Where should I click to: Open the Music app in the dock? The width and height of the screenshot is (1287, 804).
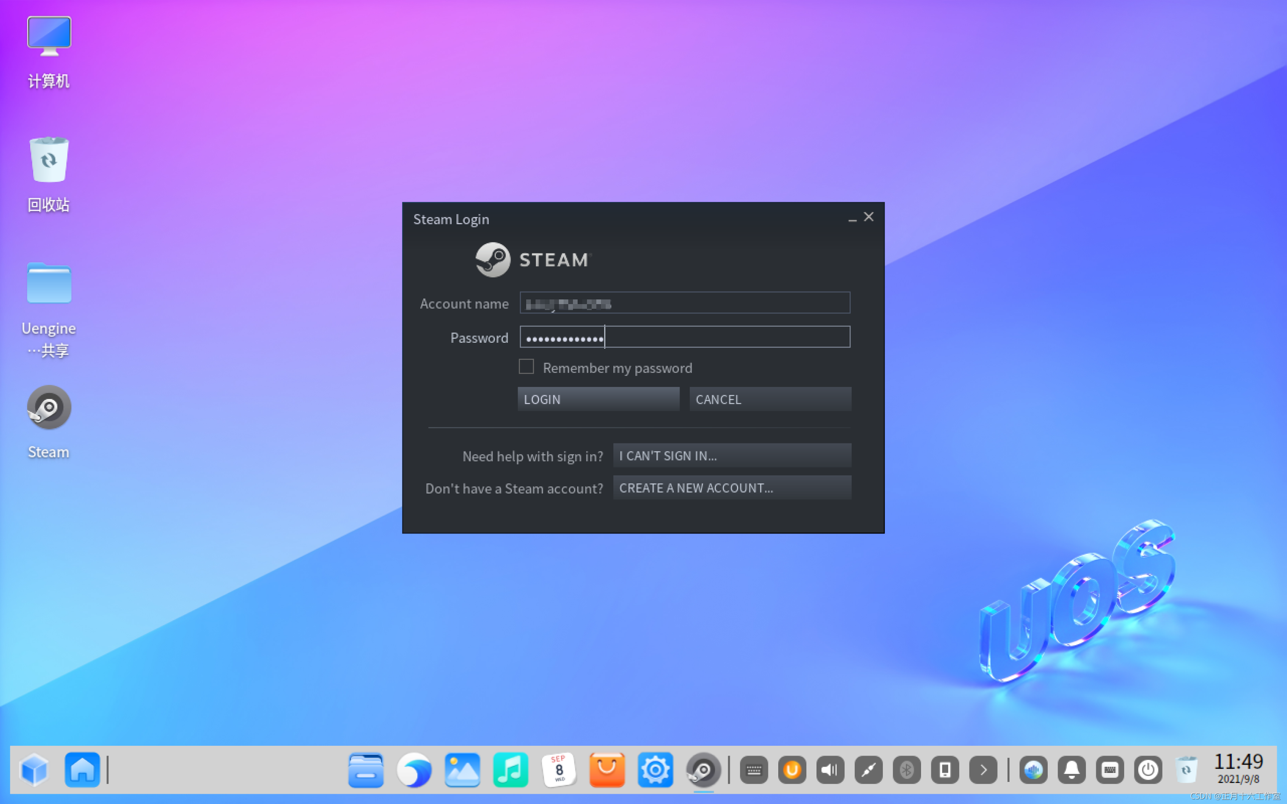coord(510,770)
